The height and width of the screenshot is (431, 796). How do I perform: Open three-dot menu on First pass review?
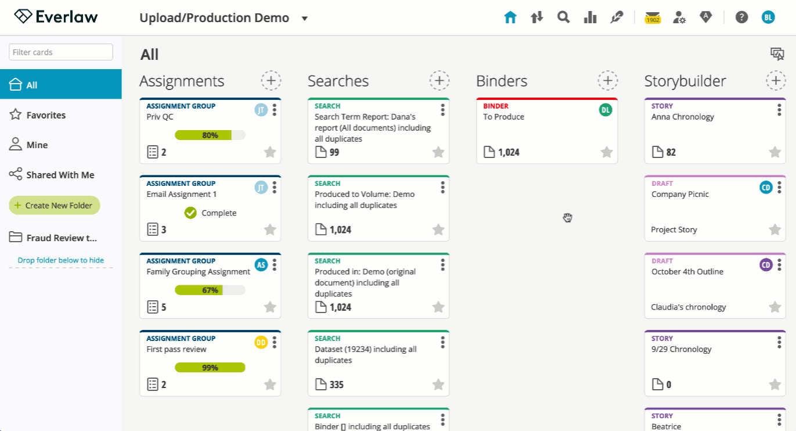[275, 342]
